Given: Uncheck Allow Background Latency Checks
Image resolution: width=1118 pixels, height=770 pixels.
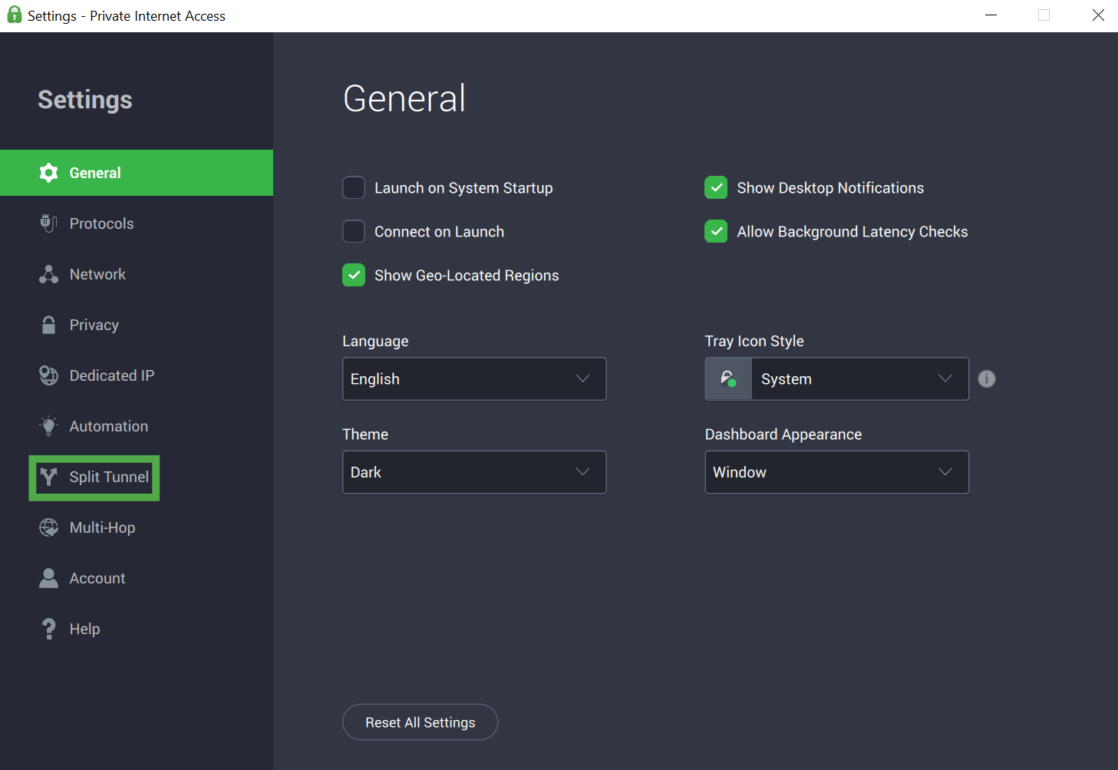Looking at the screenshot, I should 716,231.
